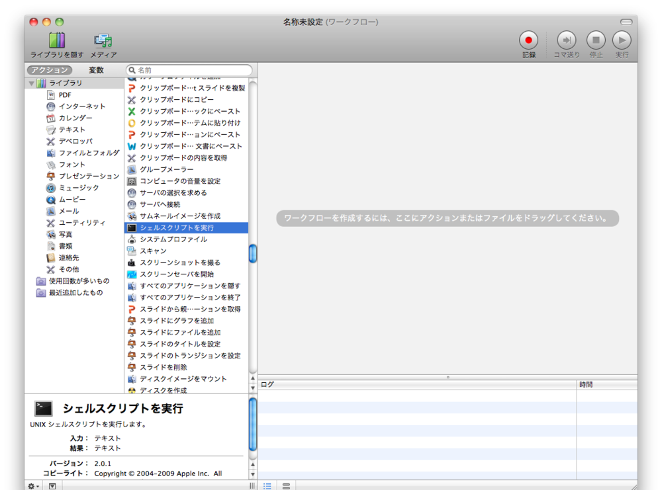Image resolution: width=662 pixels, height=490 pixels.
Task: Select the ファイルとフォルダ category
Action: (x=83, y=153)
